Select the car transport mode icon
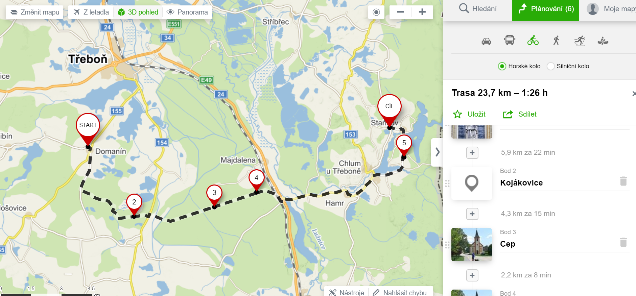Screen dimensions: 636x296 (486, 41)
